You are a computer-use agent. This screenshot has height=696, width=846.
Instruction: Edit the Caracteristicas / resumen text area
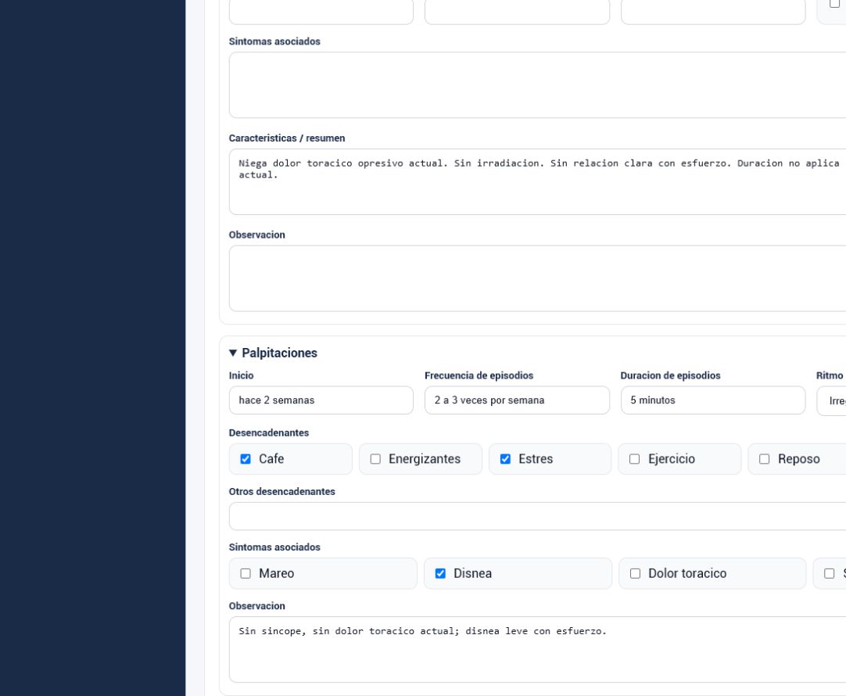(x=537, y=182)
